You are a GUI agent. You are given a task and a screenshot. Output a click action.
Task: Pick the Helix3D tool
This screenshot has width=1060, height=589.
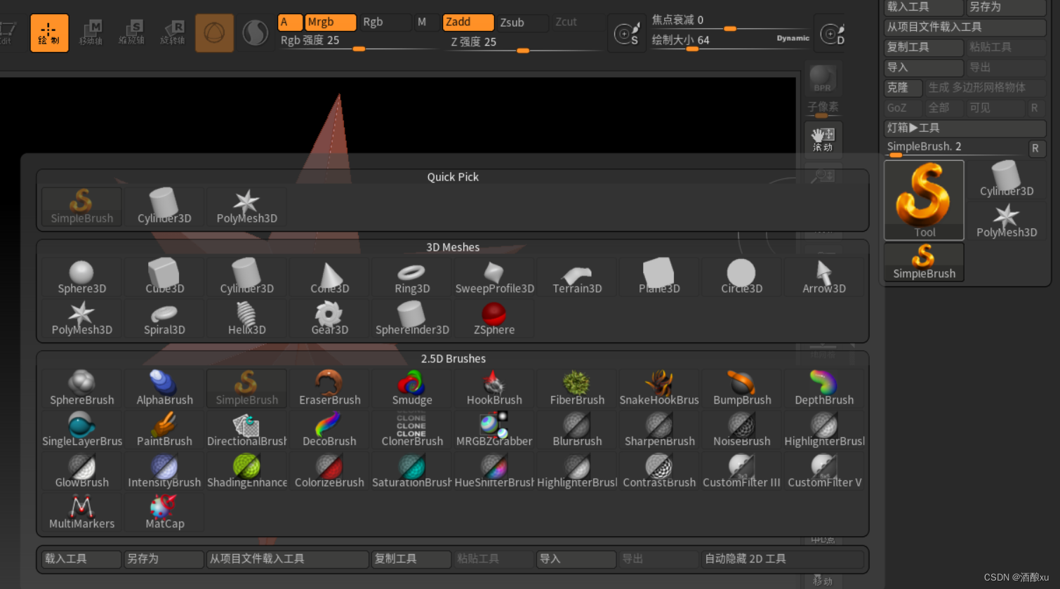247,319
